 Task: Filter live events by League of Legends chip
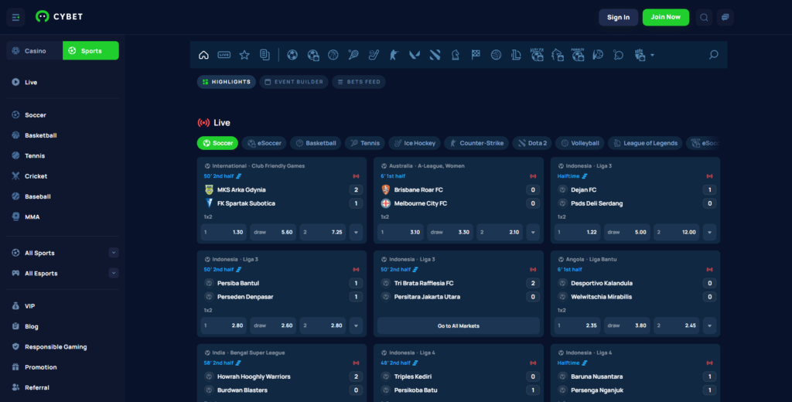(x=645, y=143)
